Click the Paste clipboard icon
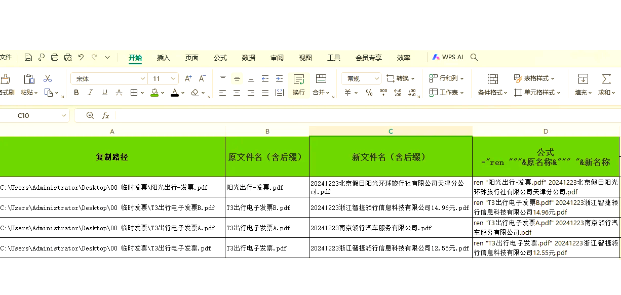 tap(29, 79)
